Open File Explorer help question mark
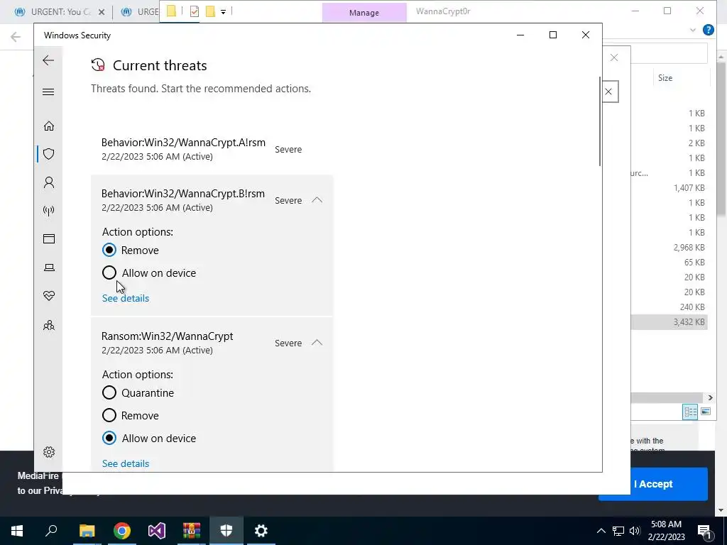This screenshot has width=727, height=545. point(709,30)
